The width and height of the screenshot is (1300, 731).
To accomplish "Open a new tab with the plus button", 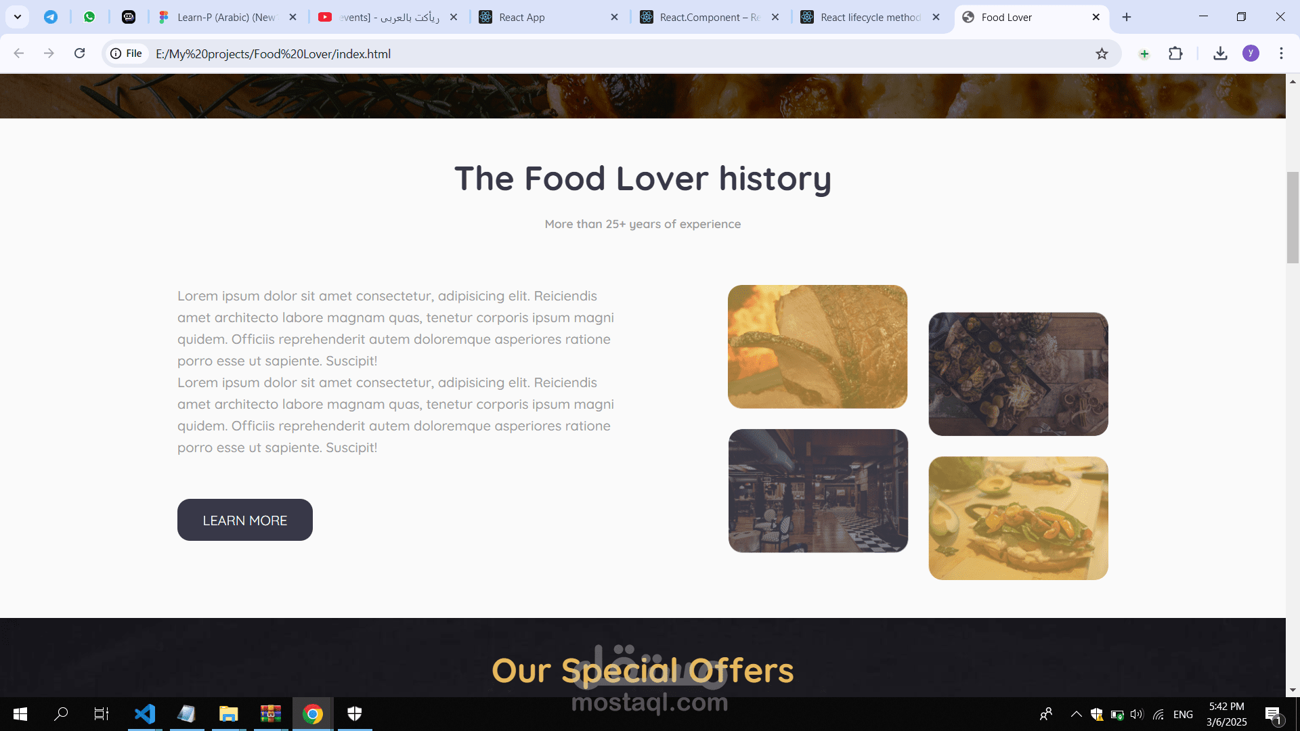I will tap(1127, 17).
